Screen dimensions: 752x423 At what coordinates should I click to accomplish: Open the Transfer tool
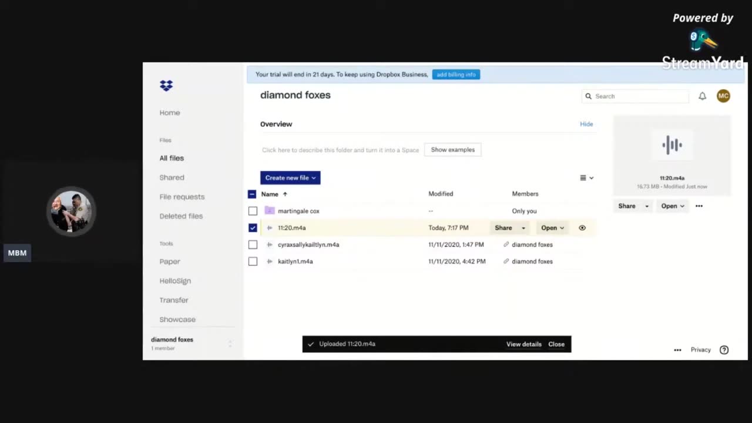174,300
